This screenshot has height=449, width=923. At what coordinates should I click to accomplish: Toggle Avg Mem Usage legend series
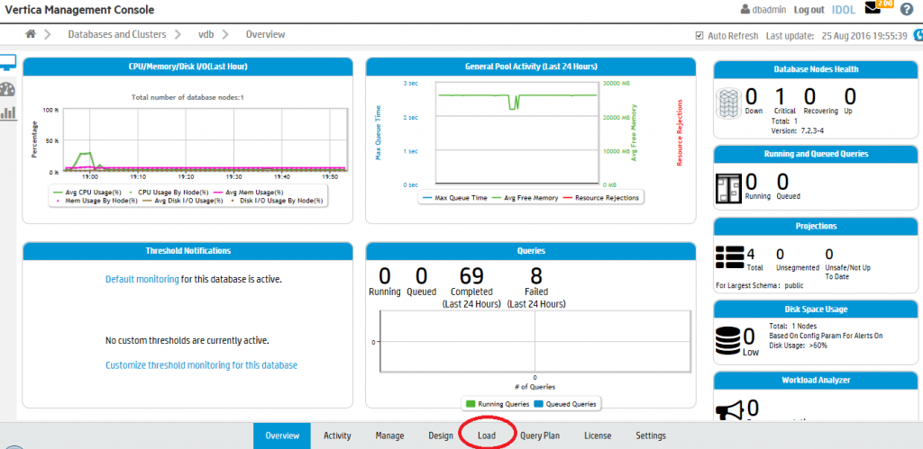(249, 192)
